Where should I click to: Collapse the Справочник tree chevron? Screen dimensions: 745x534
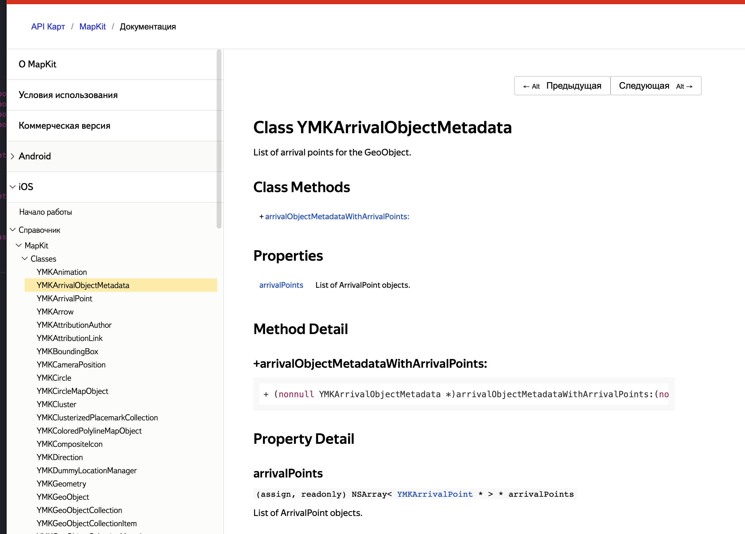click(x=12, y=230)
